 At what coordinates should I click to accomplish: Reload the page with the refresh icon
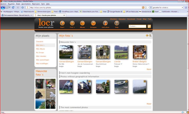[13, 7]
